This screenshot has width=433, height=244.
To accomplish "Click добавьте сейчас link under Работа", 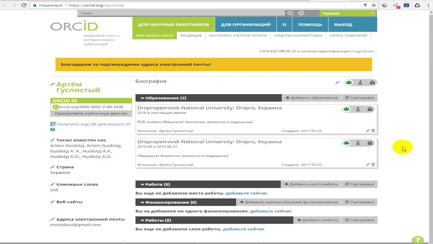I will tap(247, 193).
